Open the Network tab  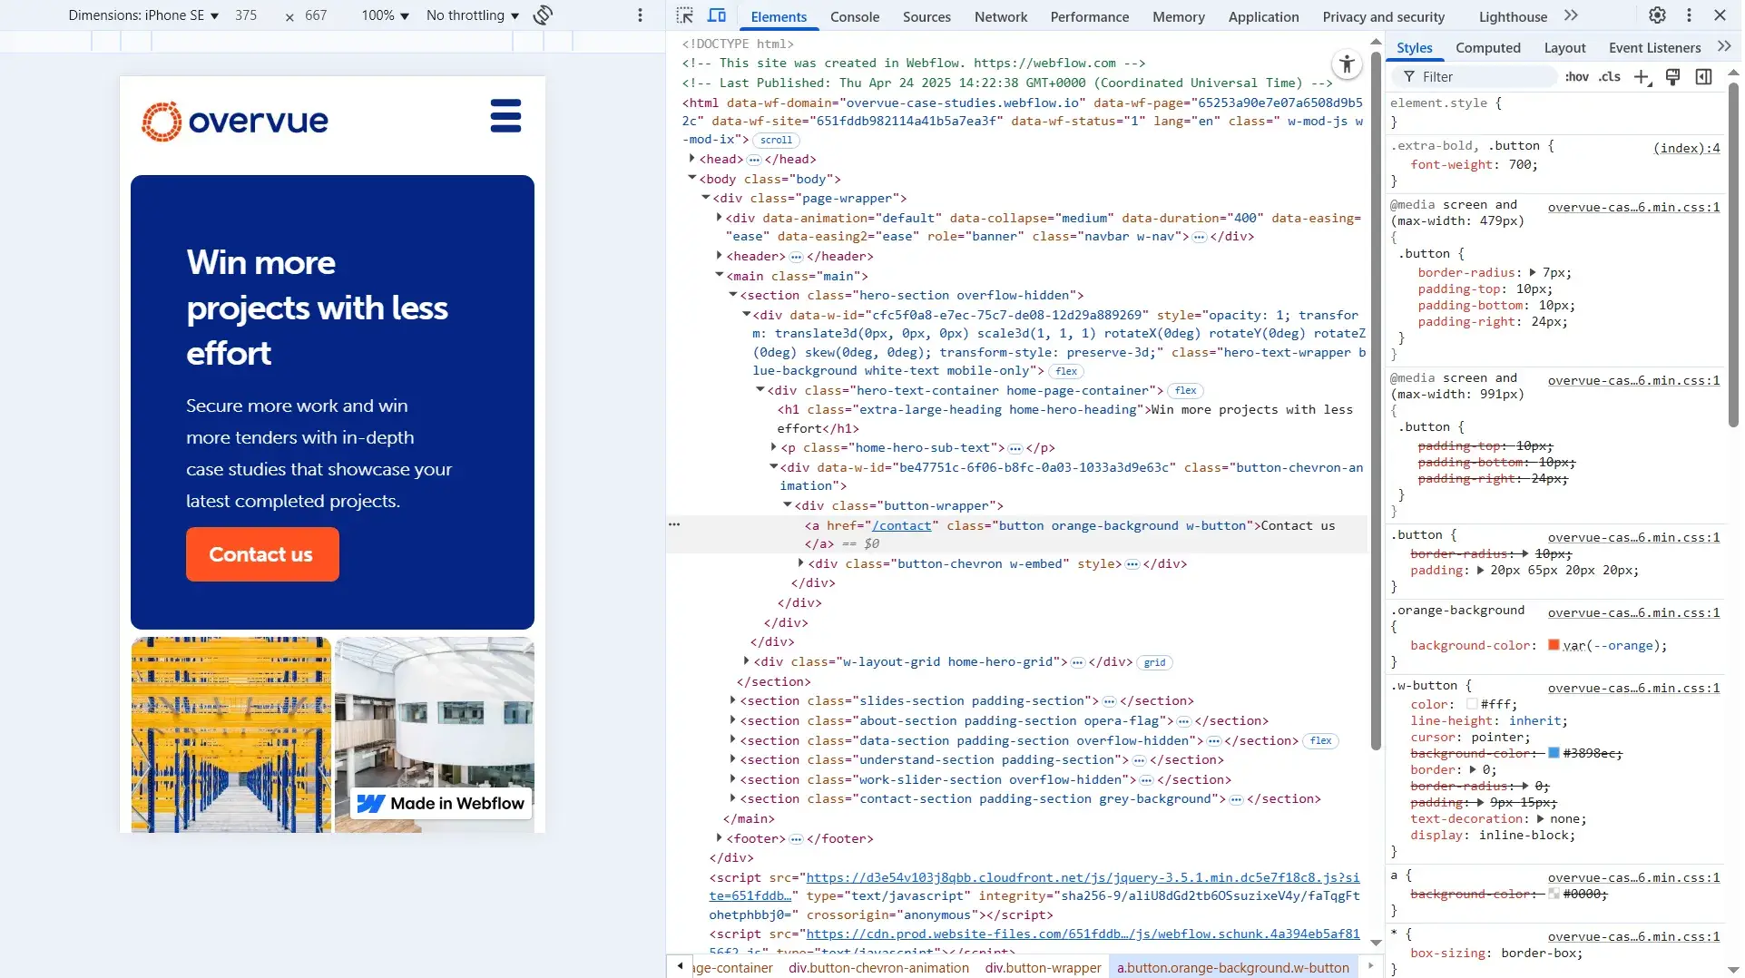pos(1001,16)
